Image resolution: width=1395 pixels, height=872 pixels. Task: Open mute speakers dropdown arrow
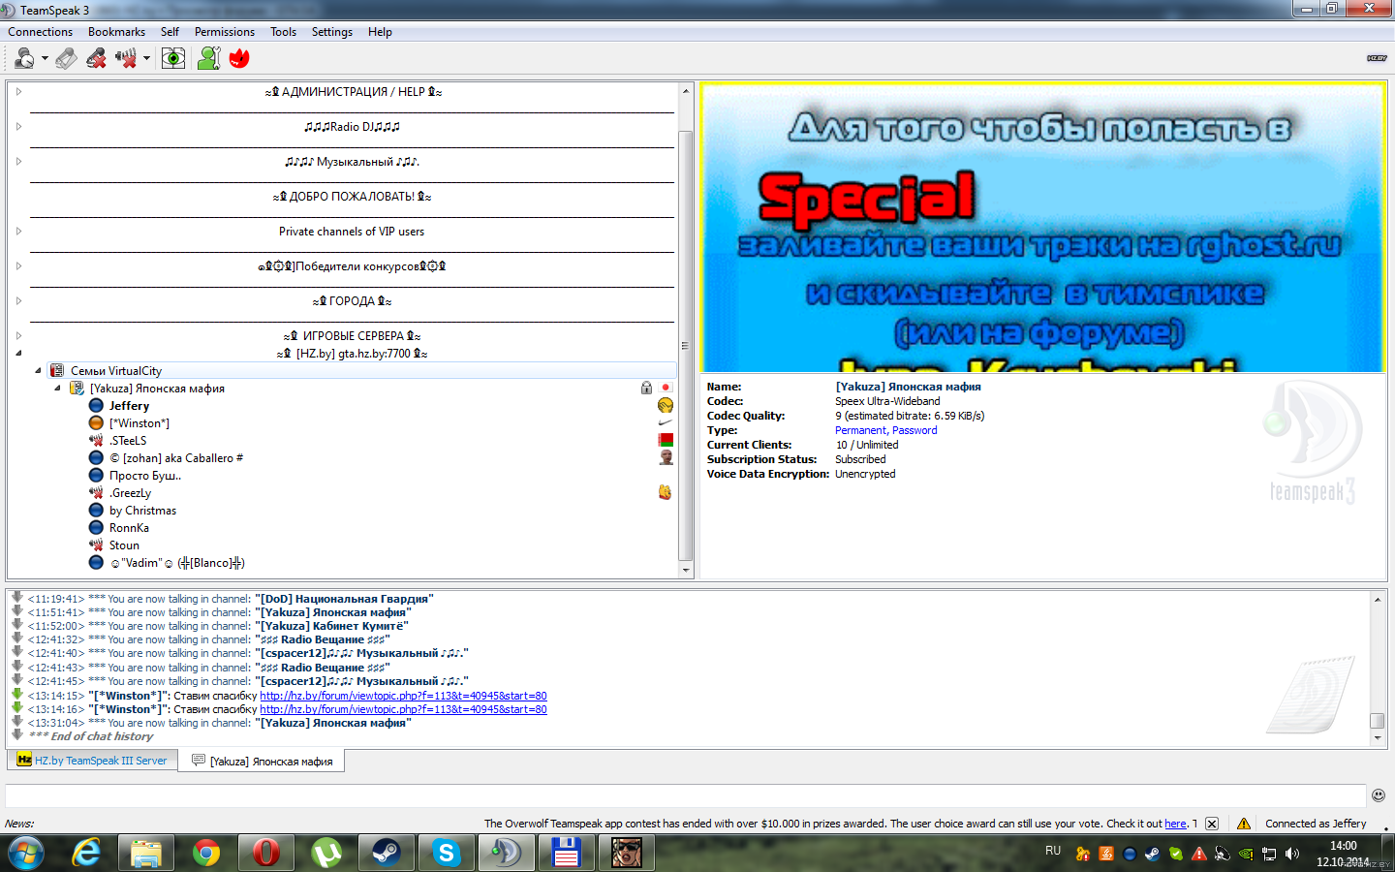click(x=146, y=59)
